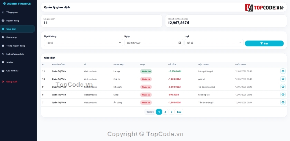Screen dimensions: 290x141
Task: Click the Khoản thu badge in row 11
Action: (x=146, y=71)
